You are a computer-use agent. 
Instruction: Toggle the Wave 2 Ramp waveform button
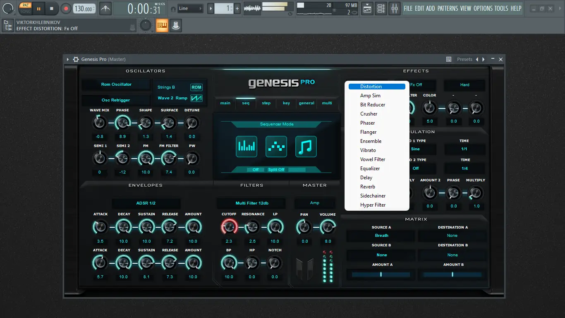196,98
